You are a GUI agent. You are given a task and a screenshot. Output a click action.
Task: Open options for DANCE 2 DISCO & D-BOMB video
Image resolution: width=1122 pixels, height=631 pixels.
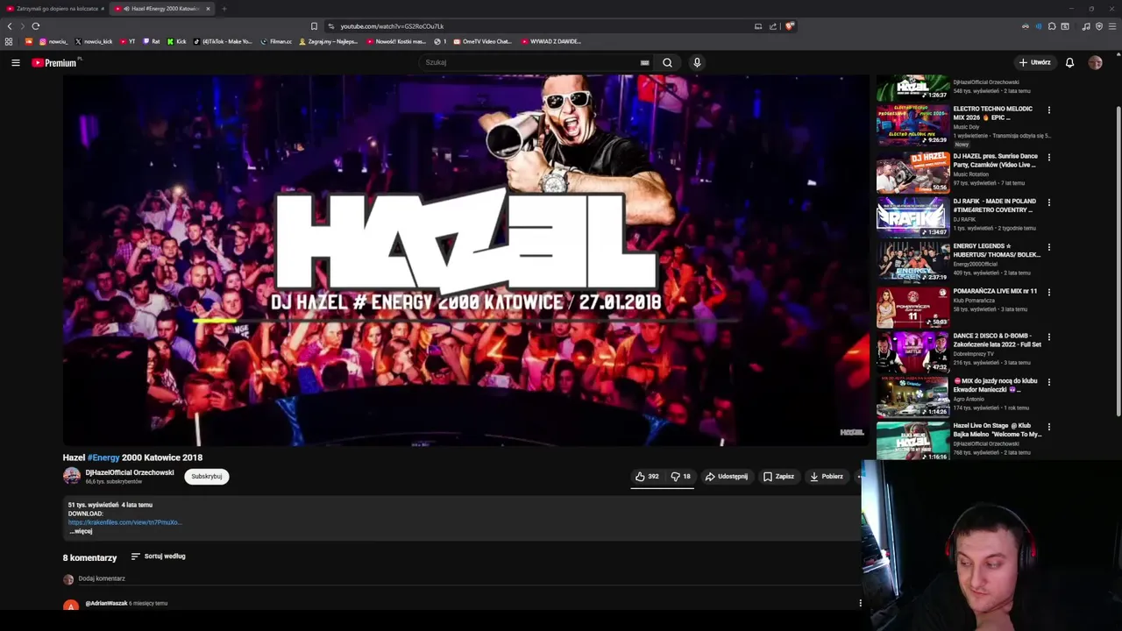[1048, 337]
